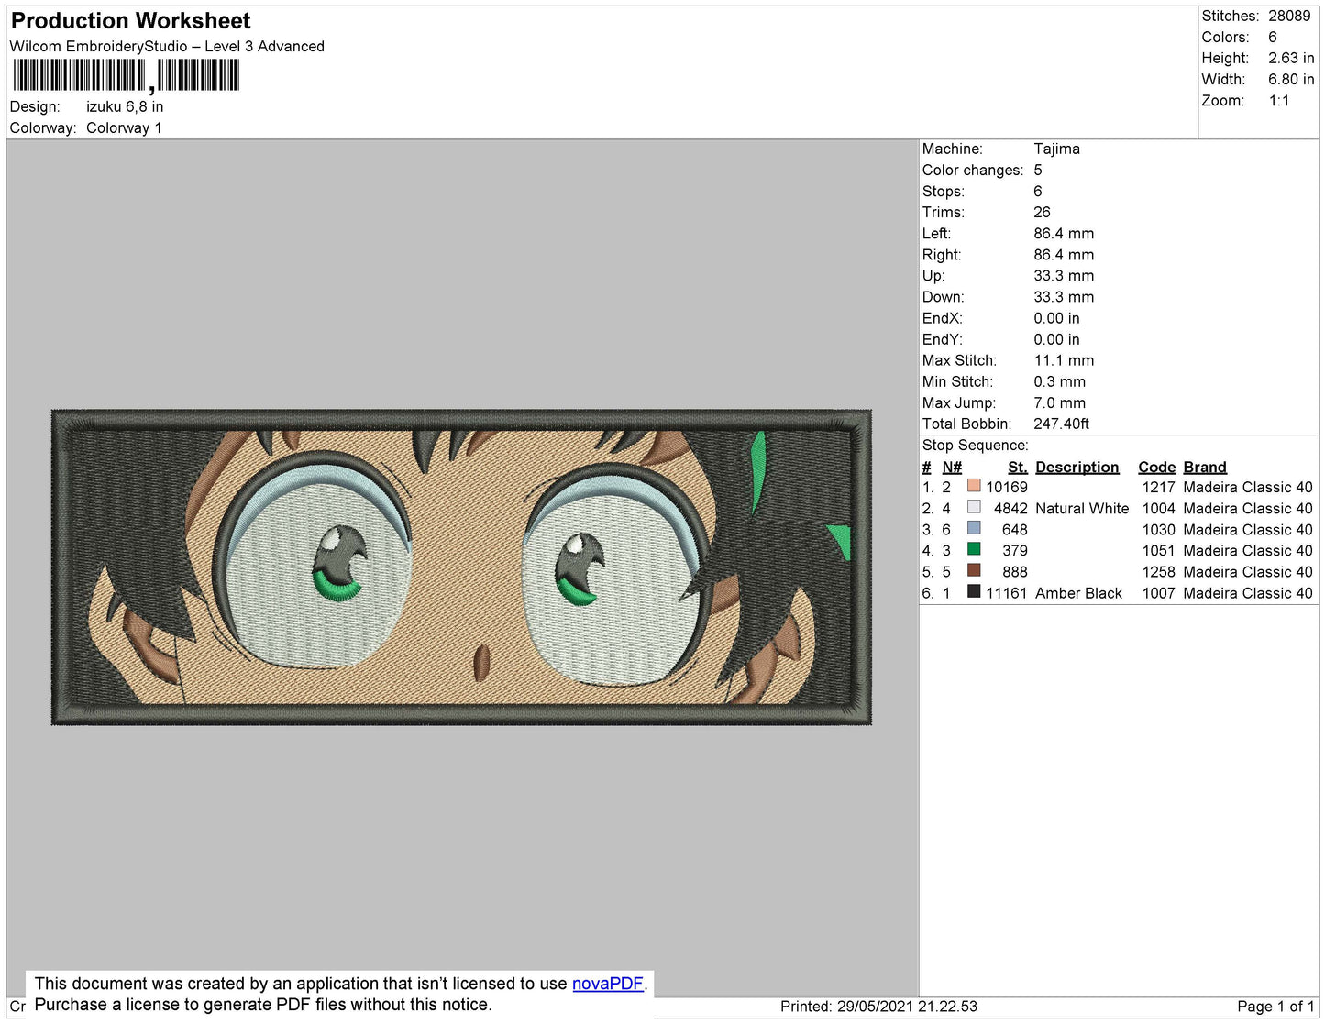1325x1024 pixels.
Task: Click the Up value '33.3 mm'
Action: click(x=1064, y=275)
